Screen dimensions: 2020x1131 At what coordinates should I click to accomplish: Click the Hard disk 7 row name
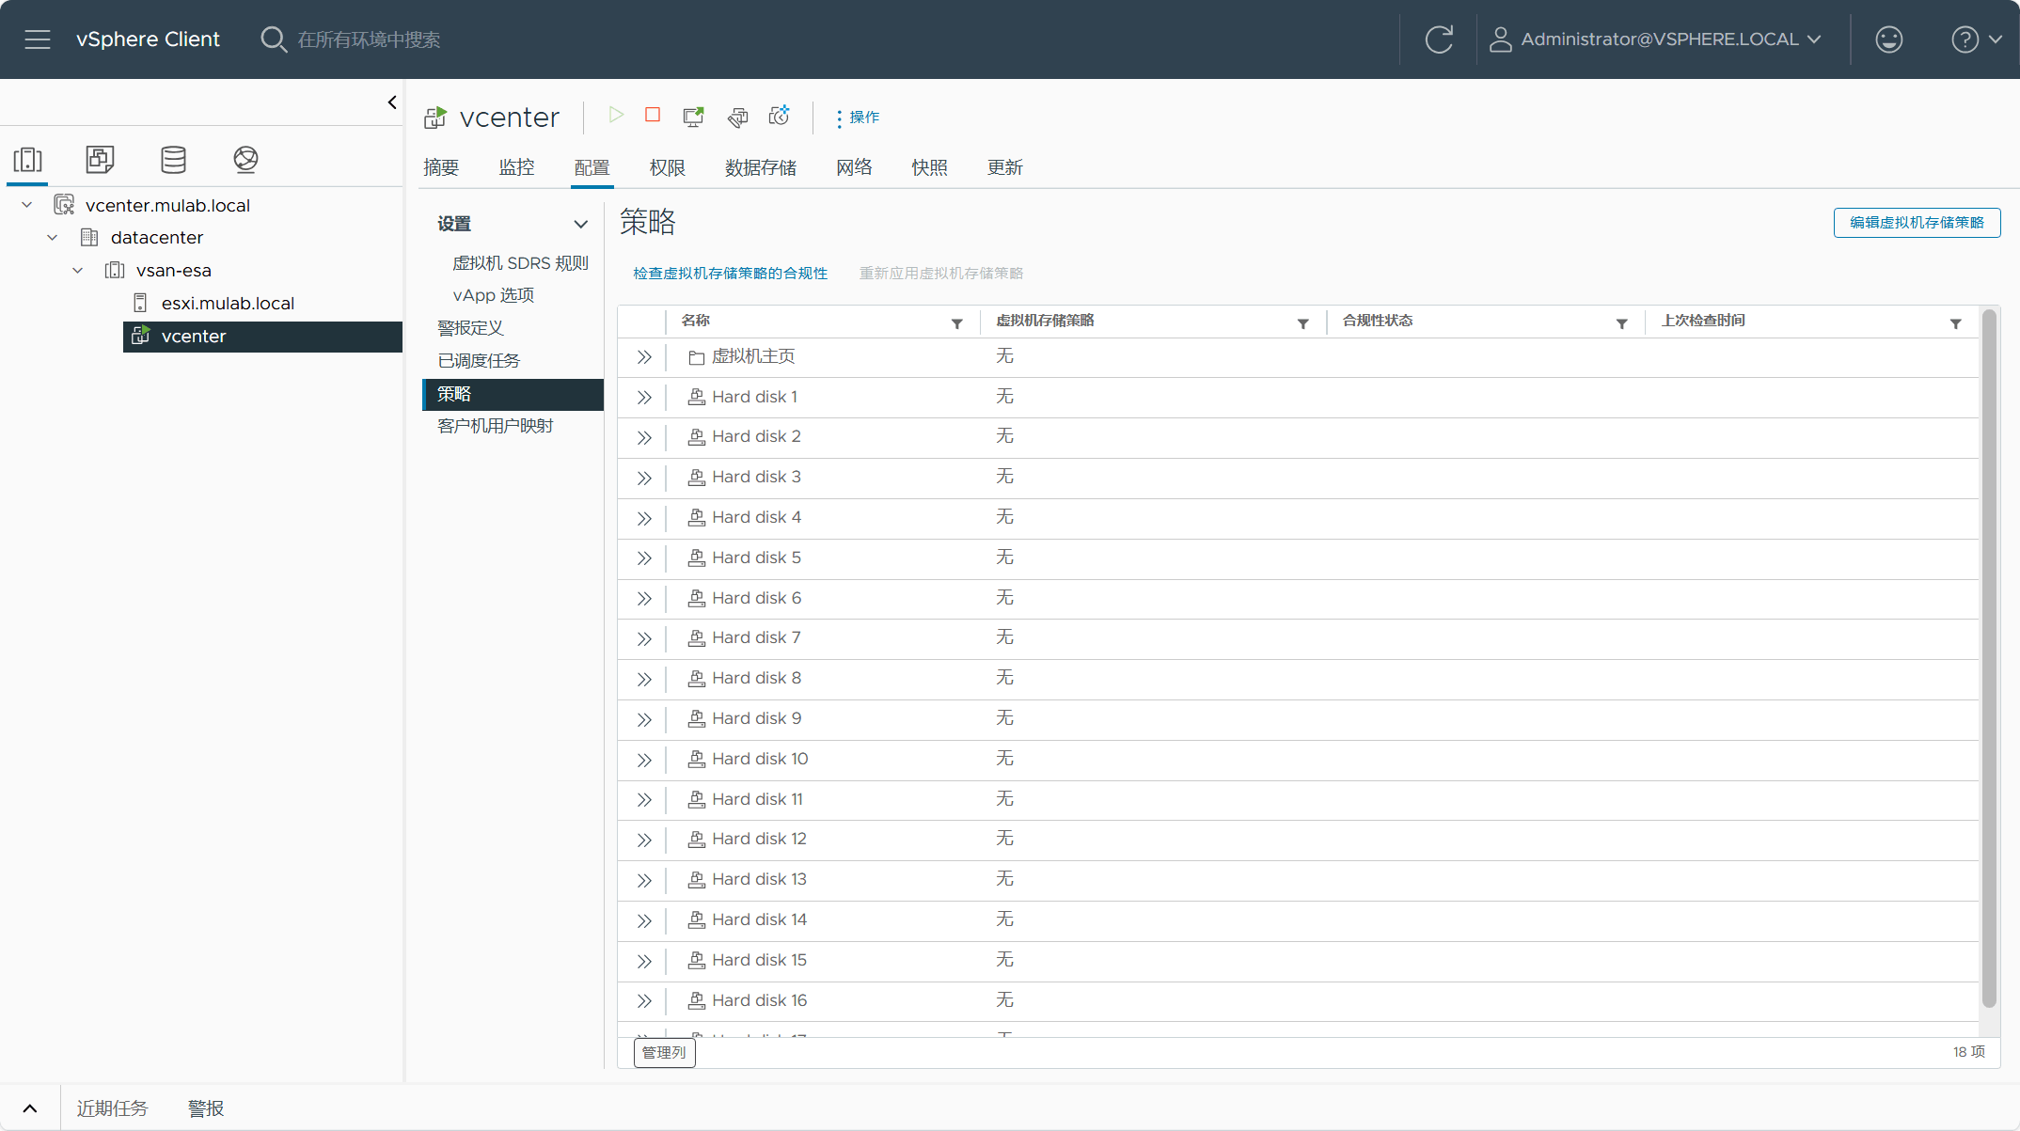(756, 637)
